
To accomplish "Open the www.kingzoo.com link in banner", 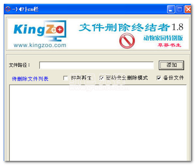I will (x=40, y=45).
